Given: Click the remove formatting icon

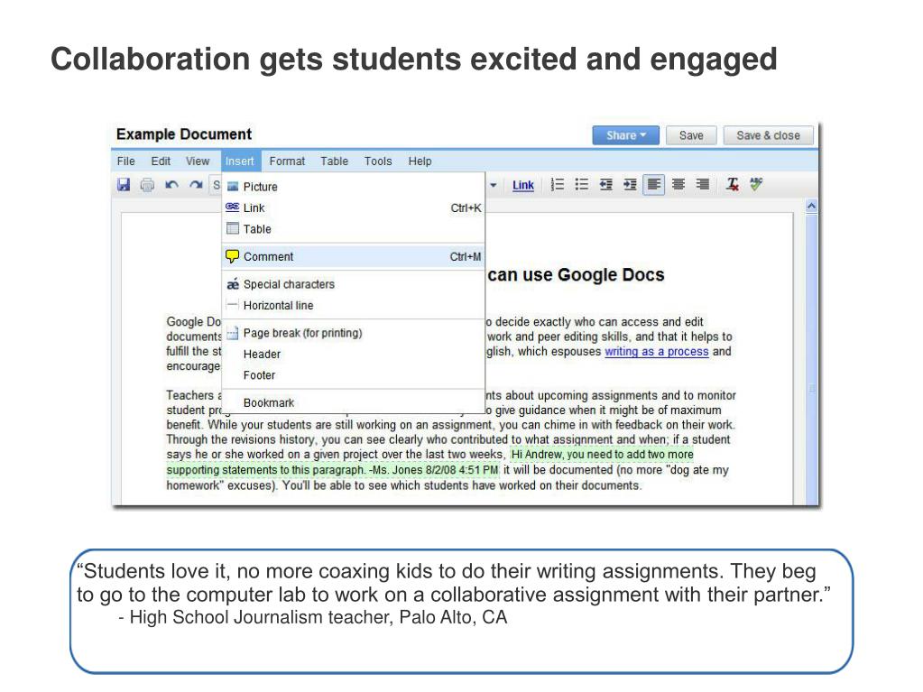Looking at the screenshot, I should 733,185.
